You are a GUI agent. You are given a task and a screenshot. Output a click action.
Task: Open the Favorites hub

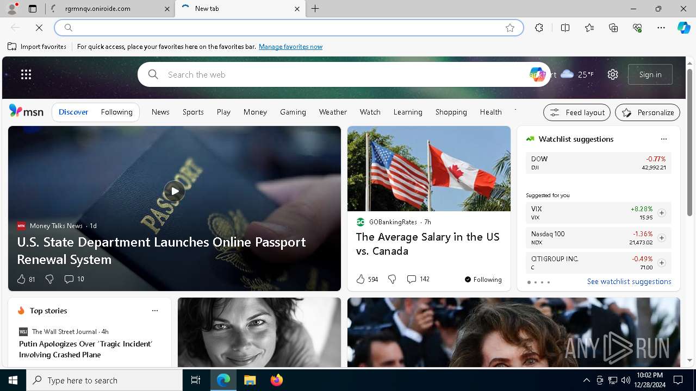click(x=589, y=28)
